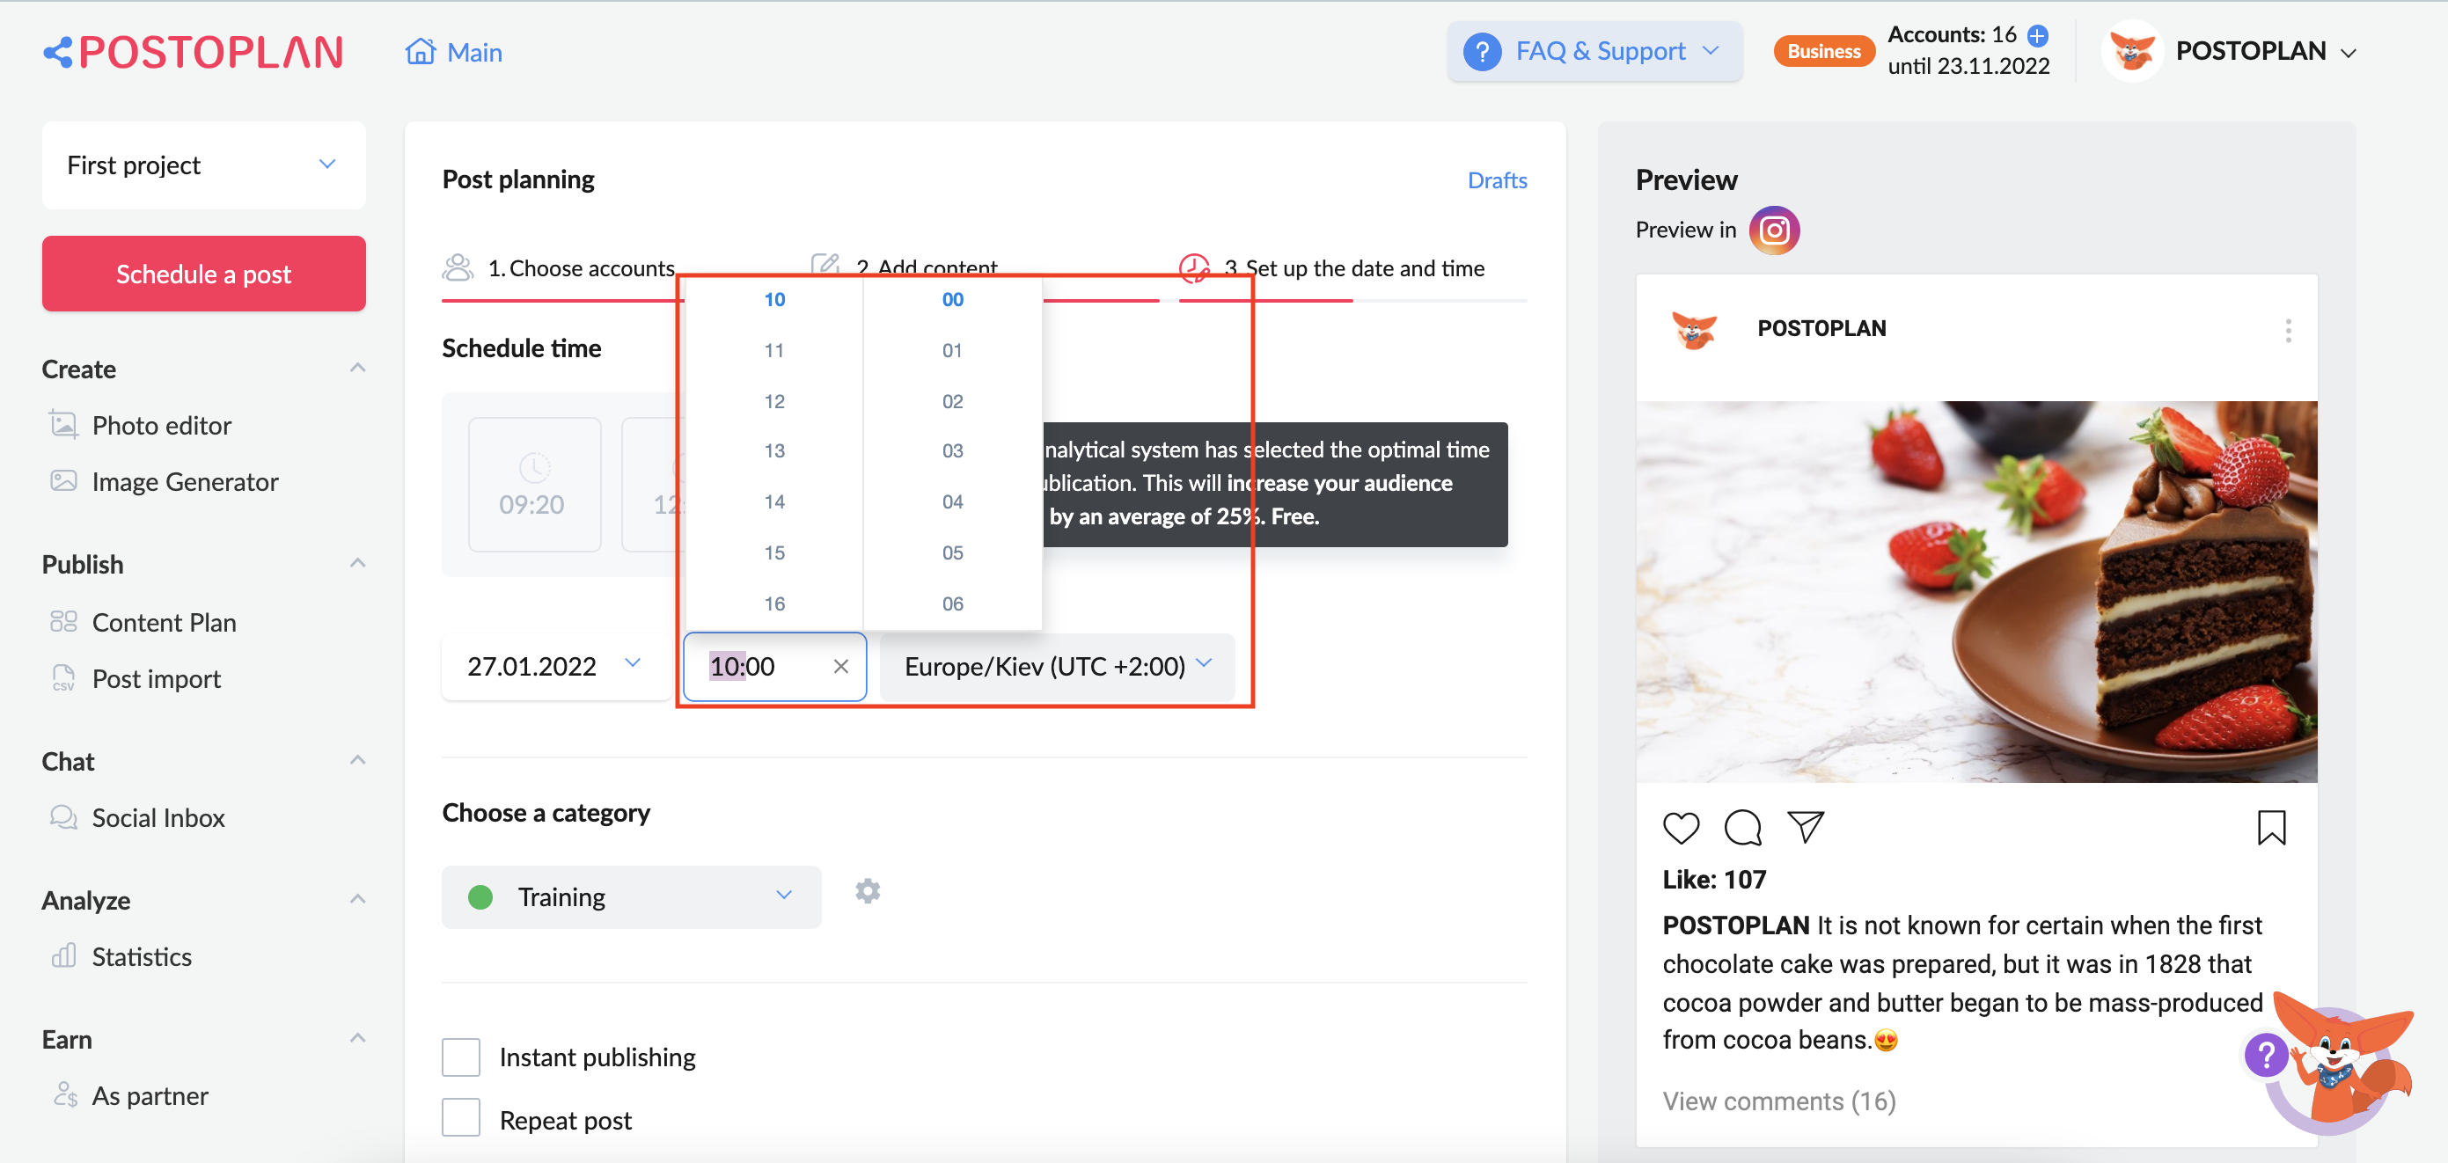This screenshot has width=2448, height=1163.
Task: Open Post import from the sidebar
Action: (x=157, y=678)
